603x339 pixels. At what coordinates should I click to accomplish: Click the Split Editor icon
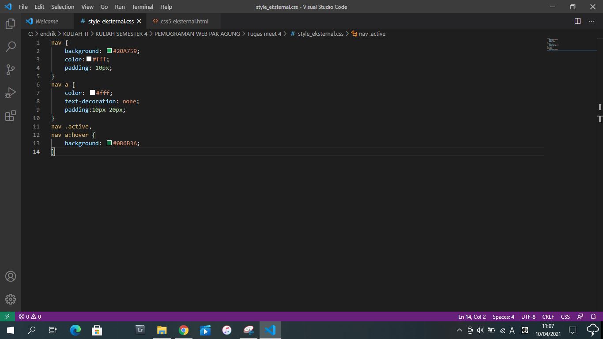578,21
